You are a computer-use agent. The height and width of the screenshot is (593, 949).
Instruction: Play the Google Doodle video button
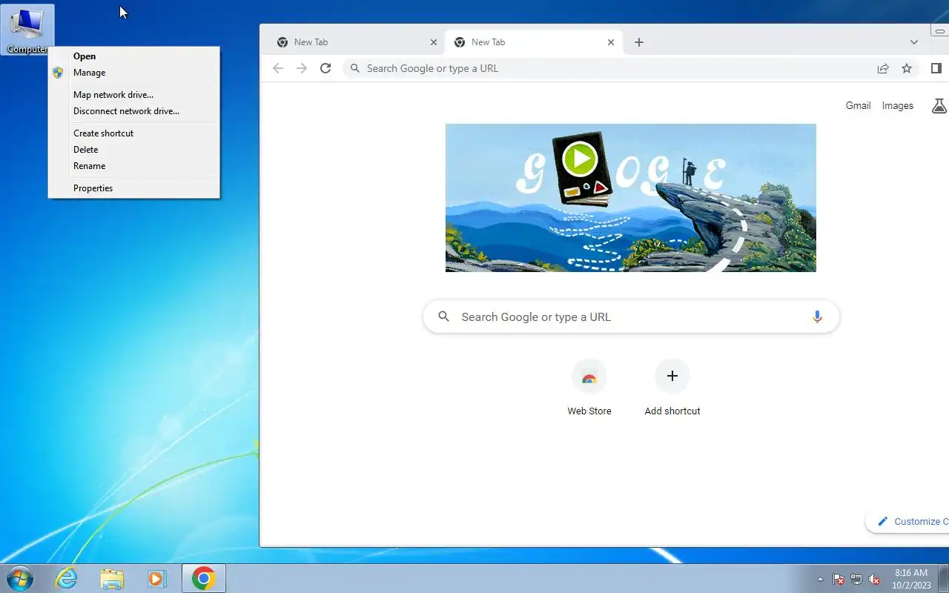pyautogui.click(x=580, y=159)
